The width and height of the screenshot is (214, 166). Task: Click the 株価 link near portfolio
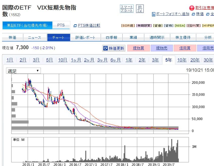pos(200,14)
